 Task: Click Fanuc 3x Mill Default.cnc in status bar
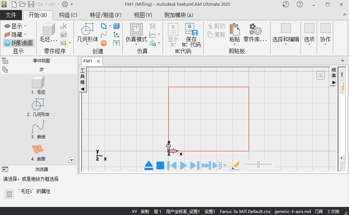245,212
